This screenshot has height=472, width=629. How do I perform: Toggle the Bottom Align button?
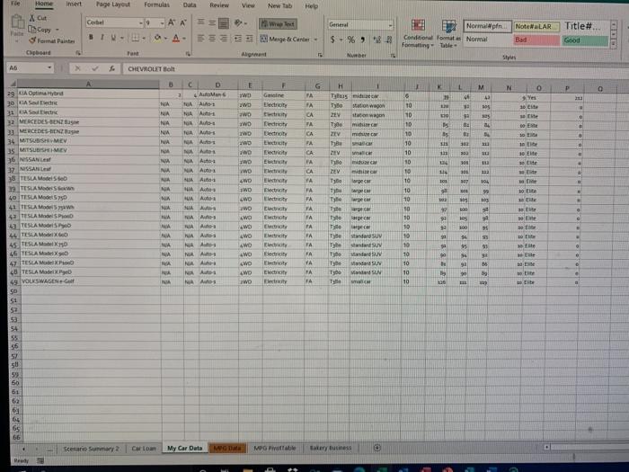tap(224, 23)
